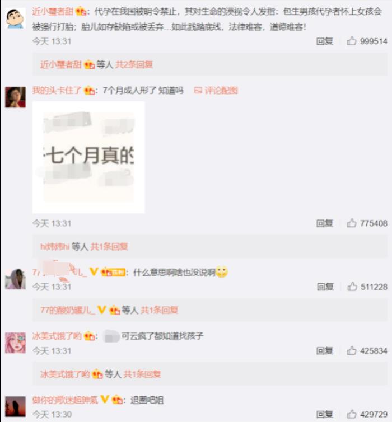Reply to the 999514-likes comment
The image size is (392, 422).
[325, 41]
